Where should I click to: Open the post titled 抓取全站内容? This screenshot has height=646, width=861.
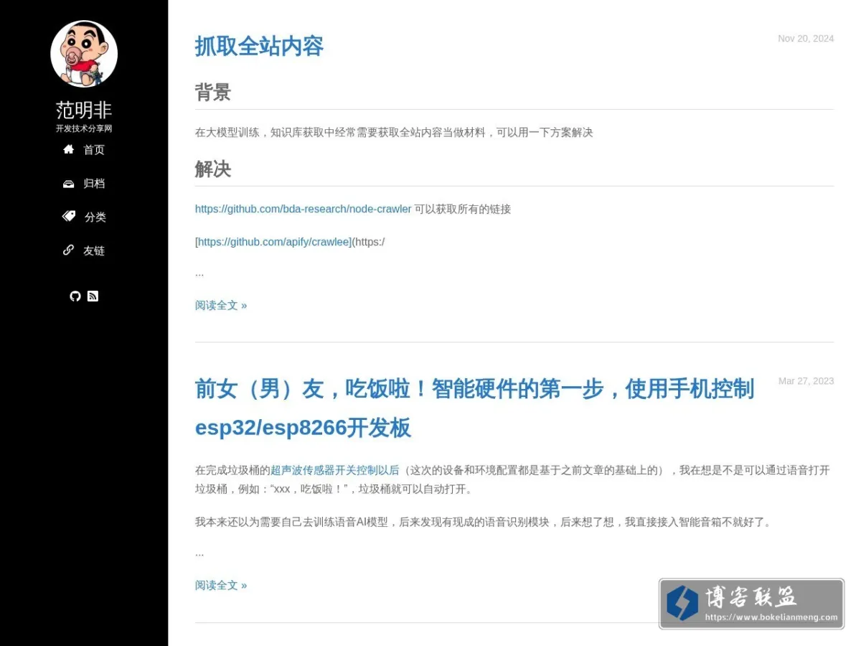[x=260, y=46]
